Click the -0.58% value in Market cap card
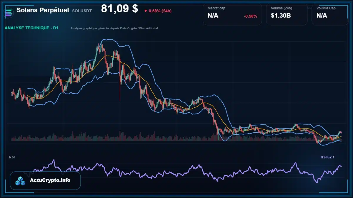 pos(251,16)
